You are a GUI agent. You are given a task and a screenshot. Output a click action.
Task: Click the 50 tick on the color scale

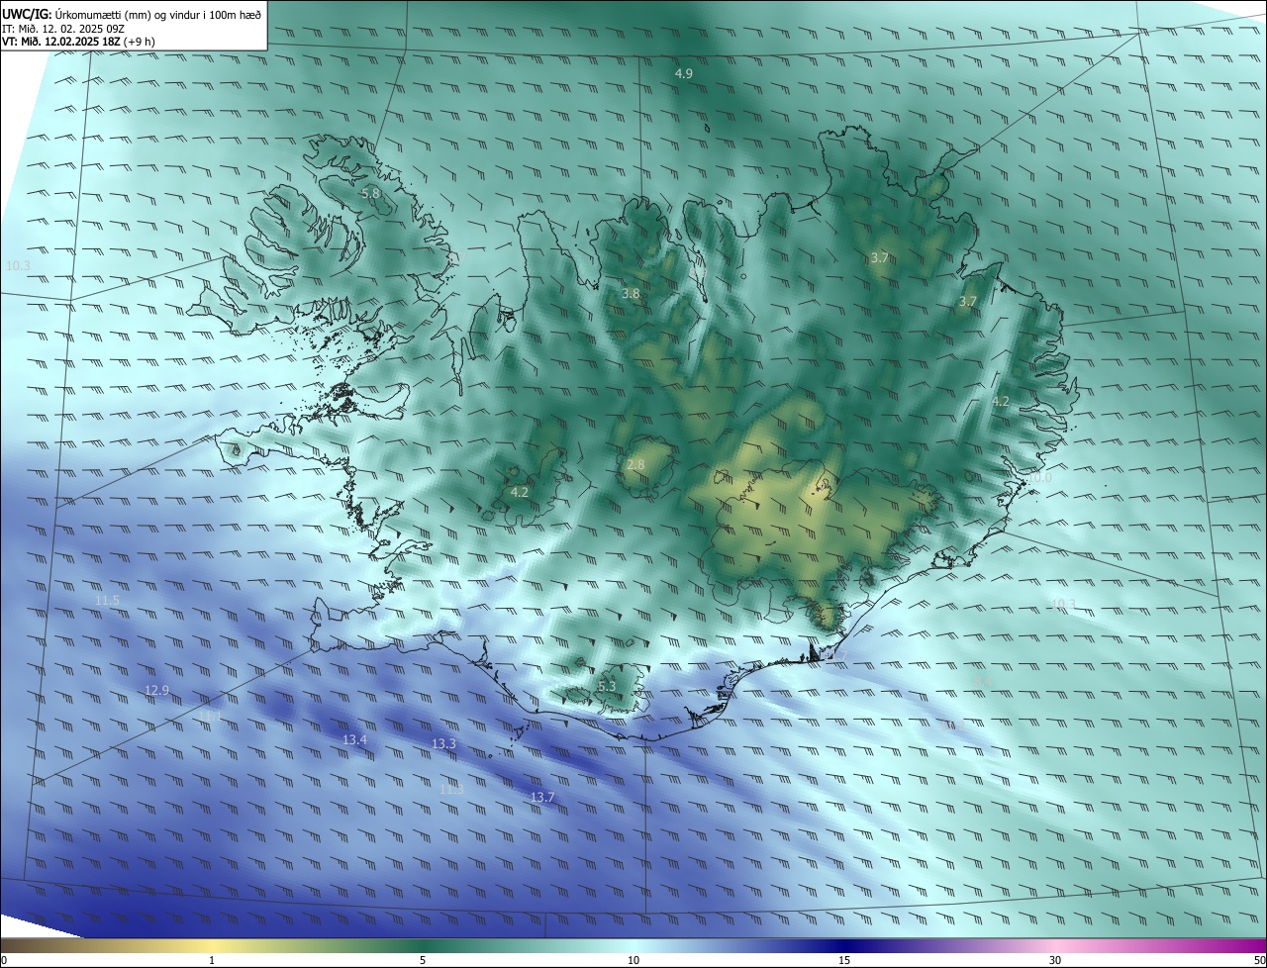pos(1259,960)
